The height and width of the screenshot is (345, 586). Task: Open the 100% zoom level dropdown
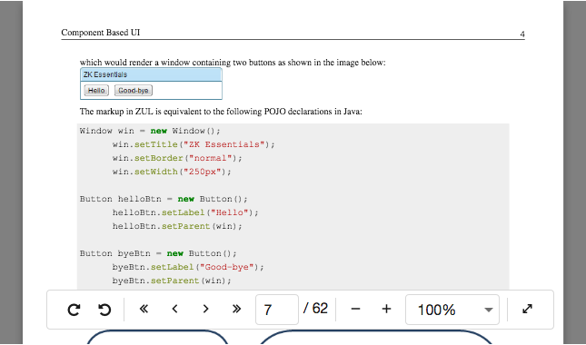coord(452,310)
